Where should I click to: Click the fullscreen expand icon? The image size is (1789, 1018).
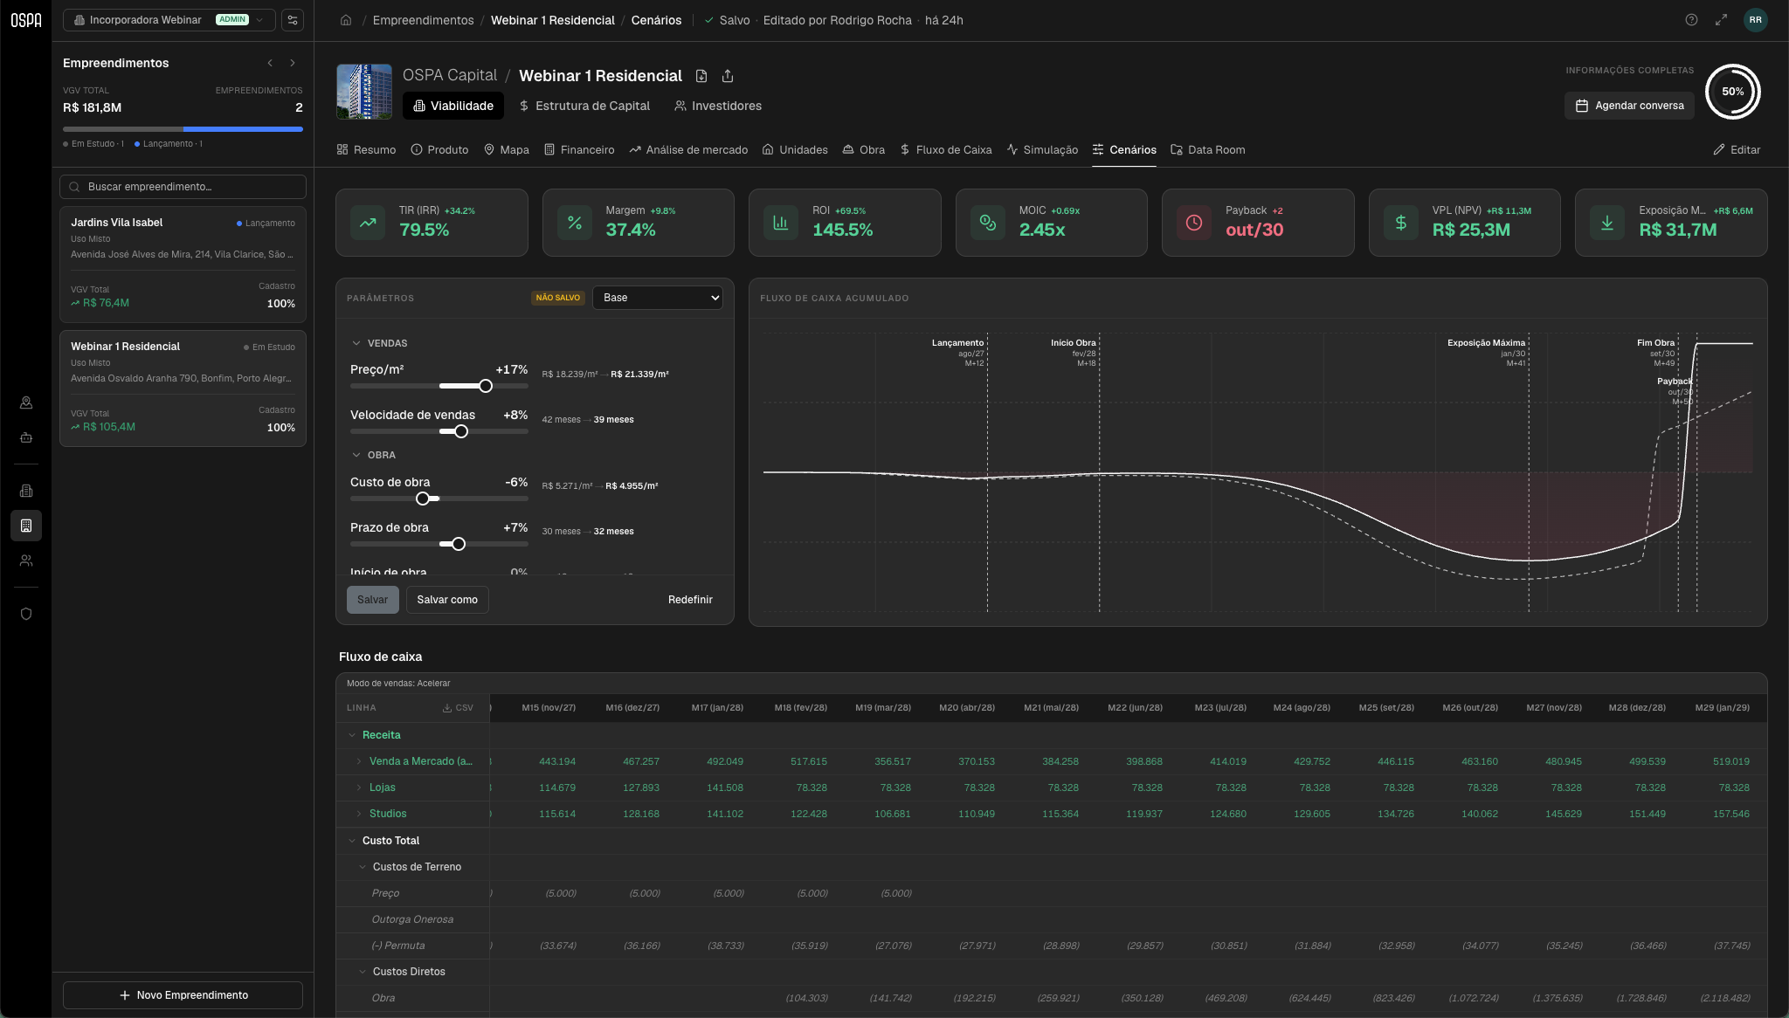(x=1721, y=20)
